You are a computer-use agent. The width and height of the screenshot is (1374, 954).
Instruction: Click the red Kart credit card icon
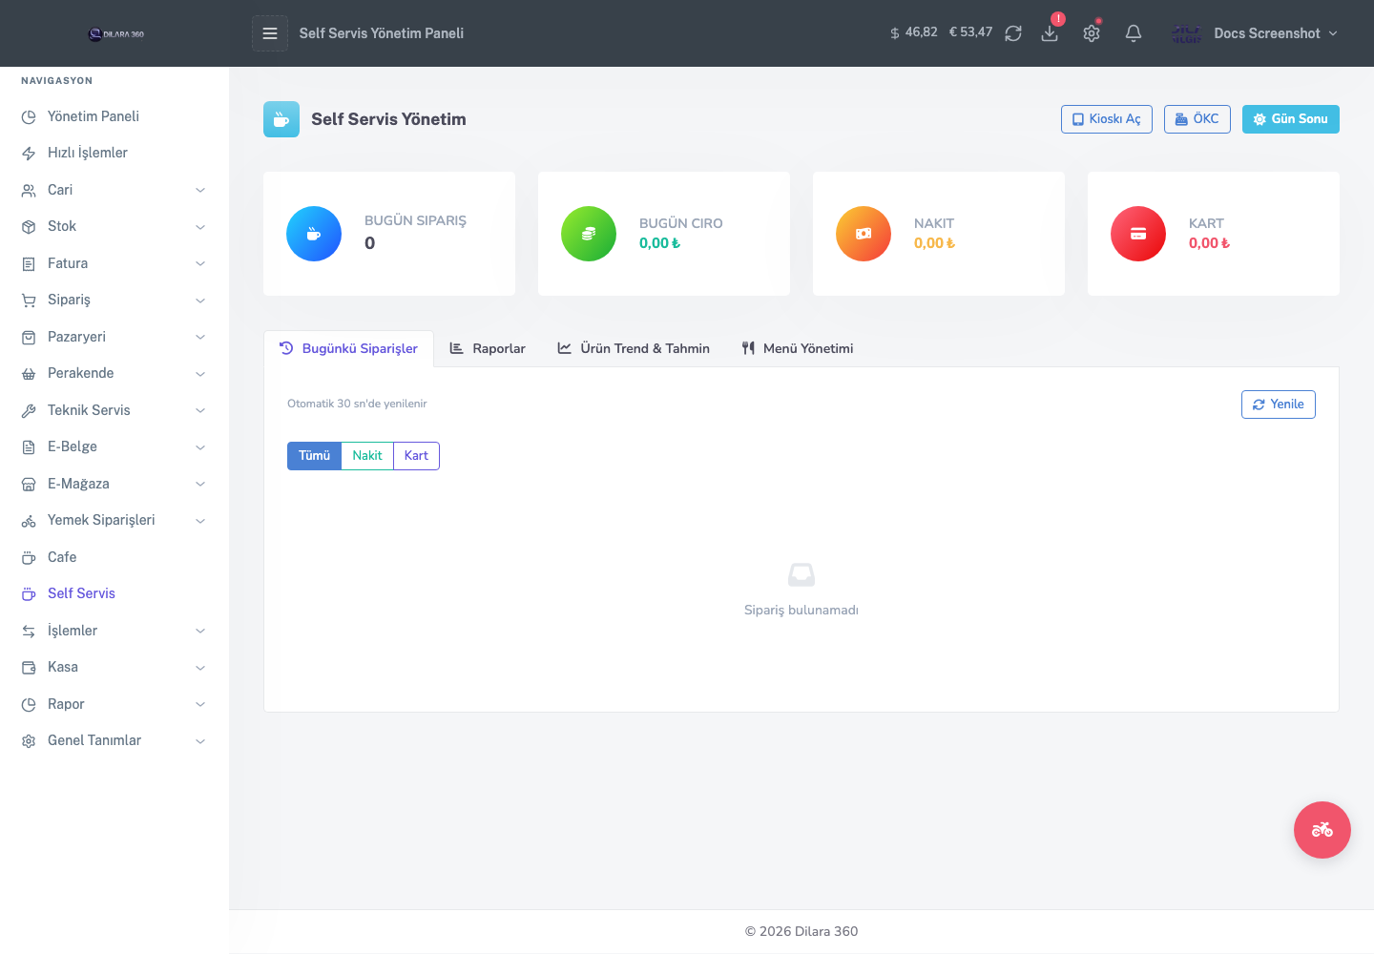(1138, 234)
